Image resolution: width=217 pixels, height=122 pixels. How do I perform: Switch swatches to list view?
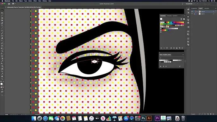point(181,19)
